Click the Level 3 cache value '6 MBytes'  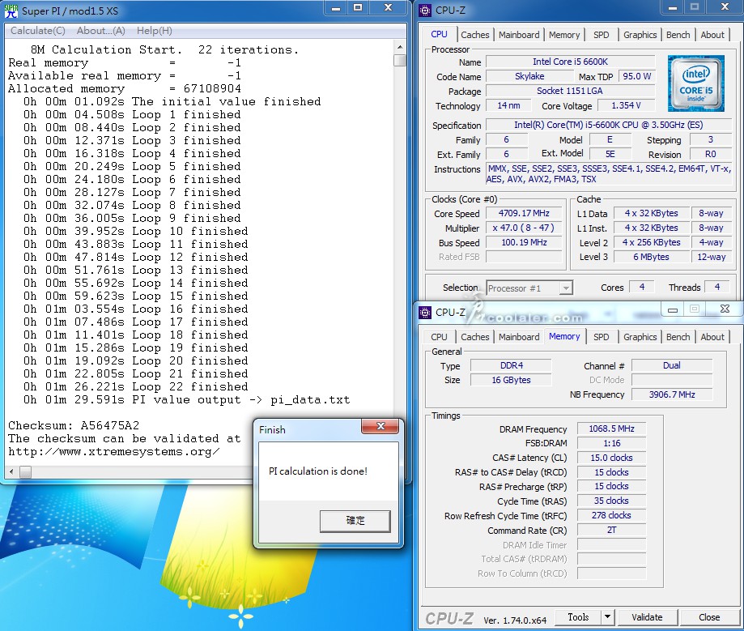651,257
